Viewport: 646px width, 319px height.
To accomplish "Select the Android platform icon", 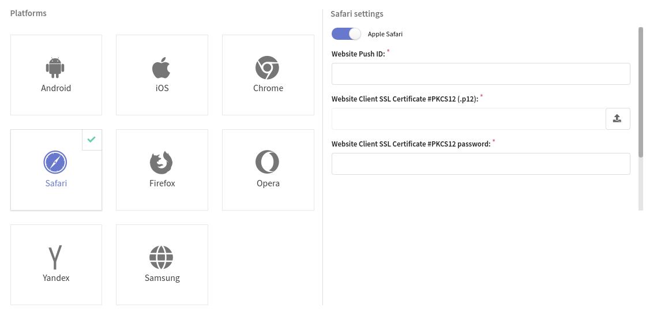I will [x=55, y=67].
